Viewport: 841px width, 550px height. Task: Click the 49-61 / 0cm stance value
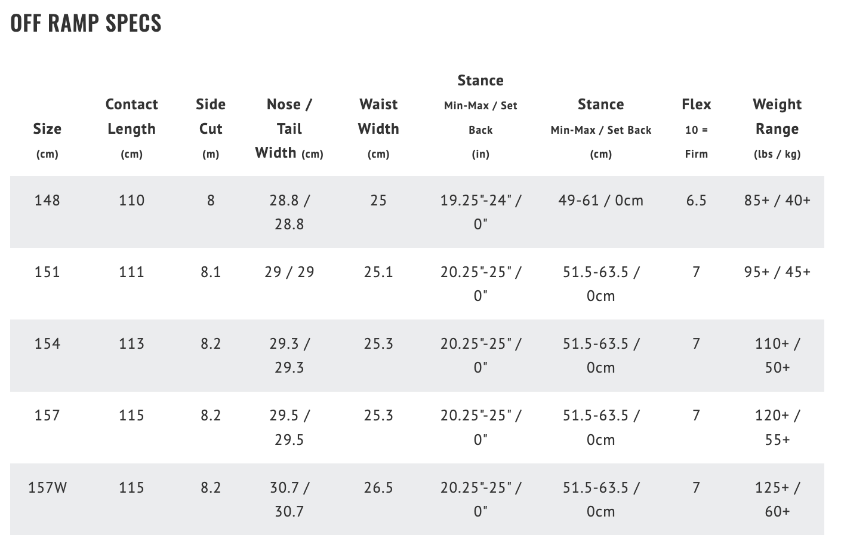(x=600, y=200)
